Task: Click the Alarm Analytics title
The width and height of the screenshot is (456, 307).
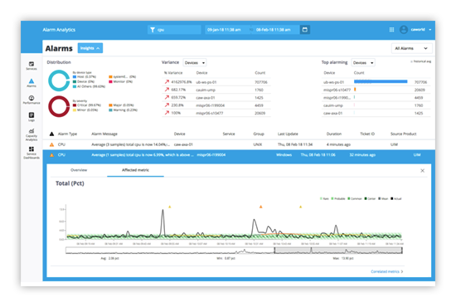Action: (59, 30)
